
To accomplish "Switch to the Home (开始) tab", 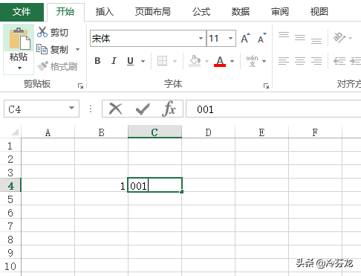I will click(65, 12).
